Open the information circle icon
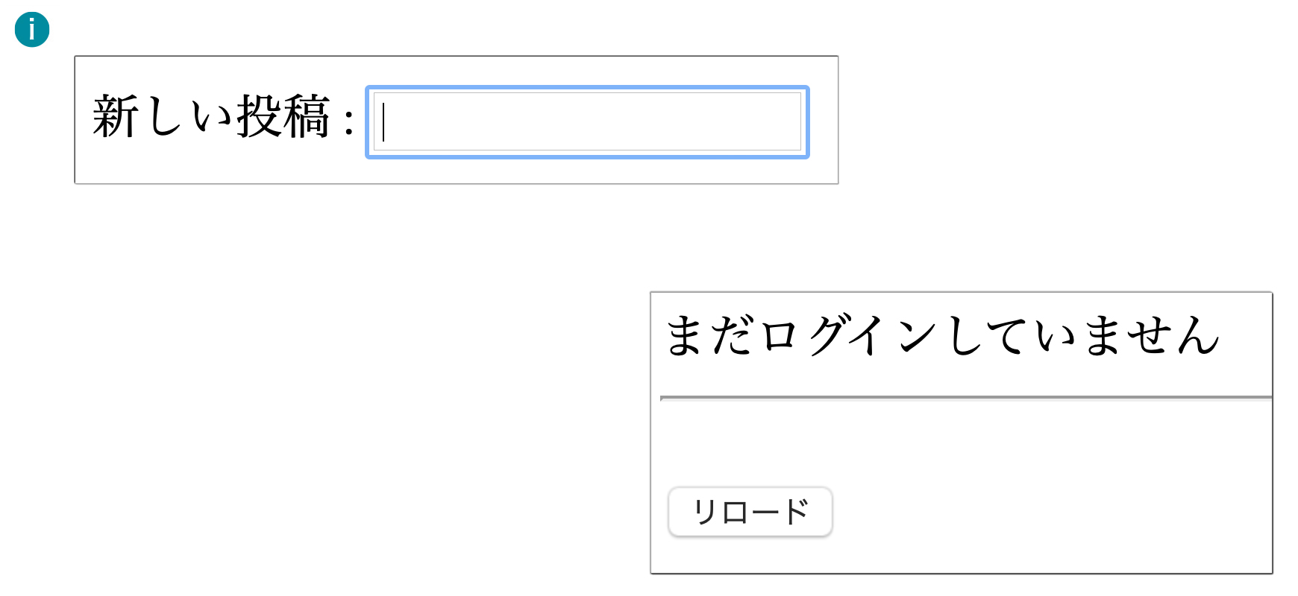Image resolution: width=1298 pixels, height=596 pixels. [x=32, y=30]
